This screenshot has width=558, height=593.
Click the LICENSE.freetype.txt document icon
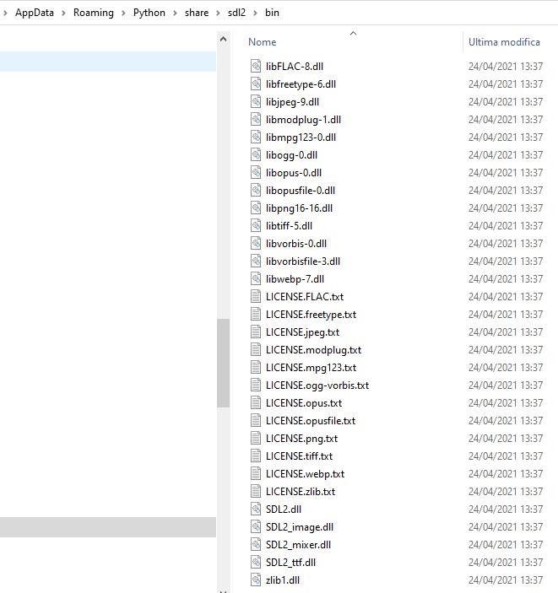[x=256, y=315]
